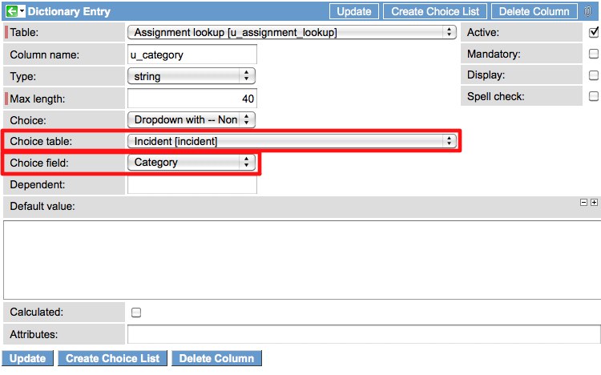Expand the Type dropdown set to string
The image size is (601, 375).
click(191, 76)
